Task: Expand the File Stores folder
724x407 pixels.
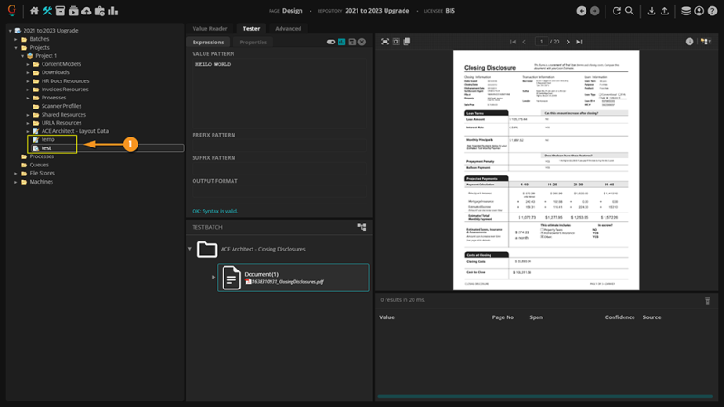Action: 16,174
